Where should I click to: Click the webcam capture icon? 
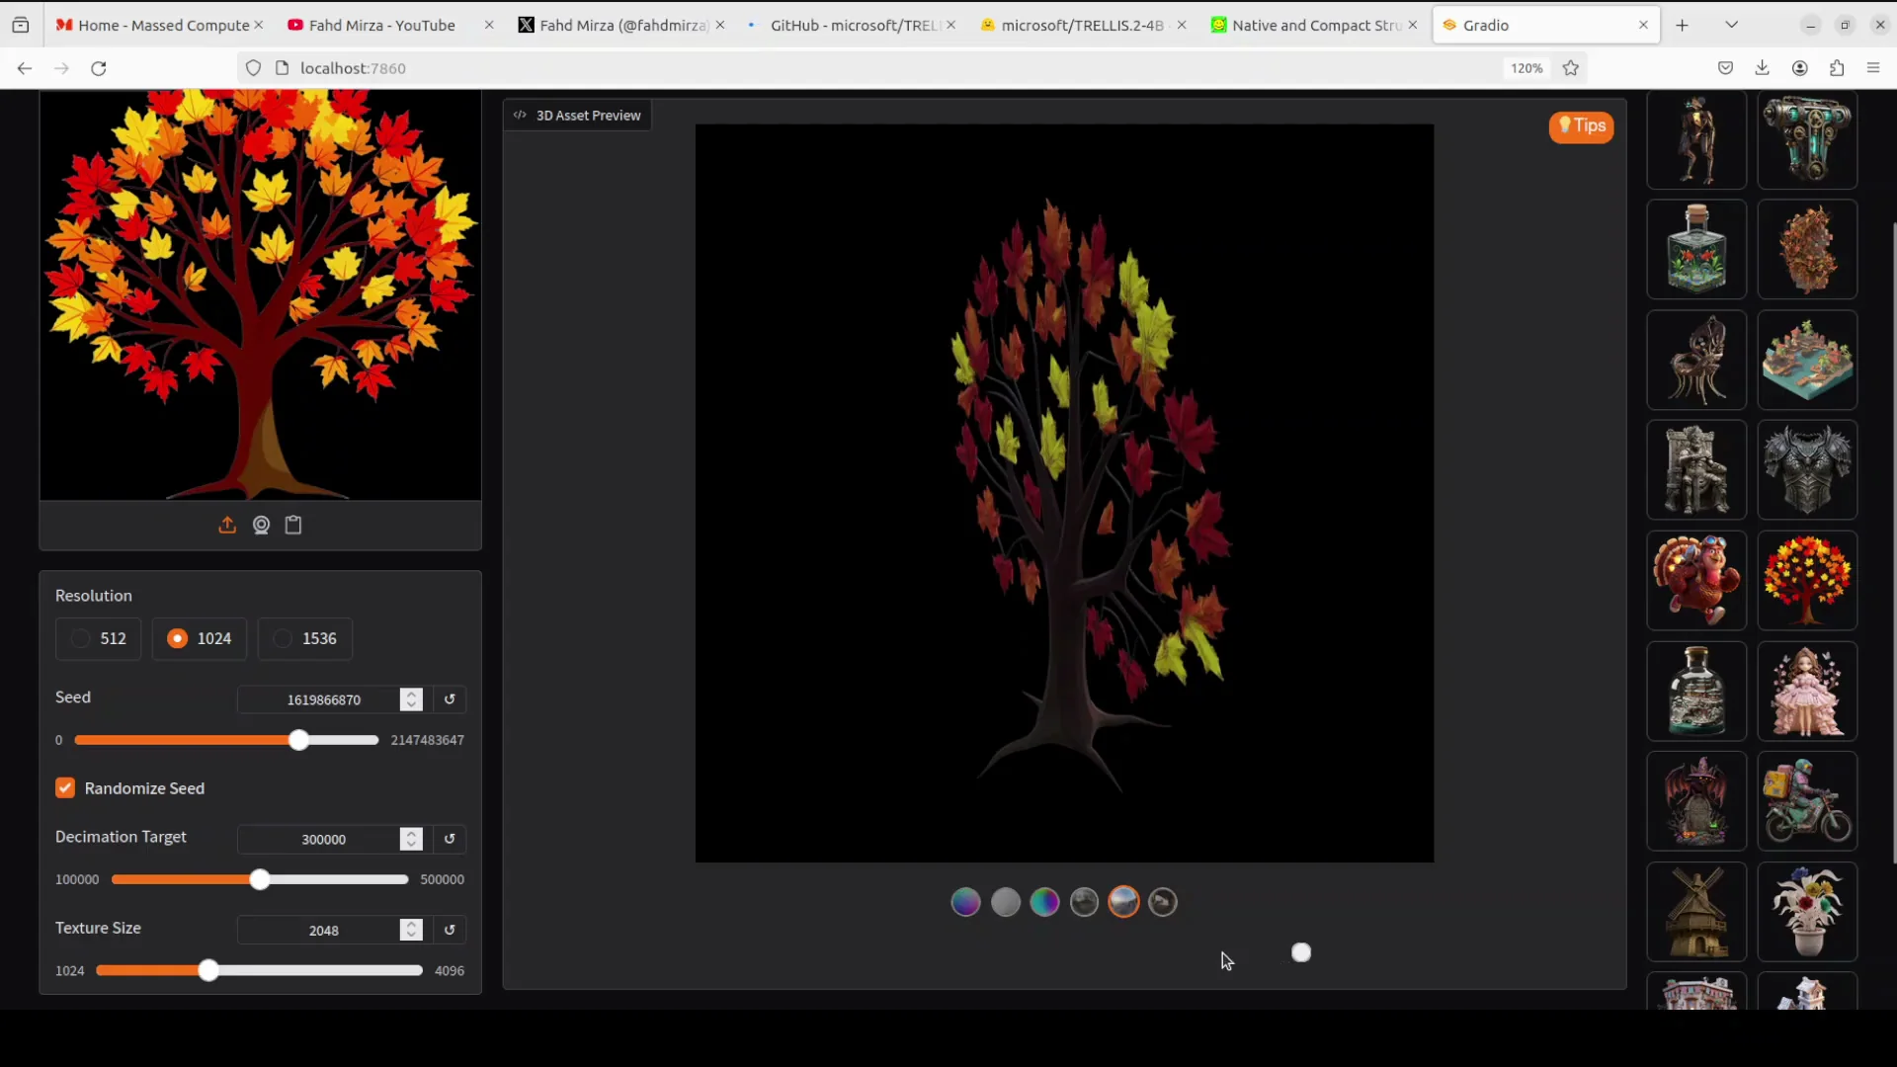coord(261,526)
